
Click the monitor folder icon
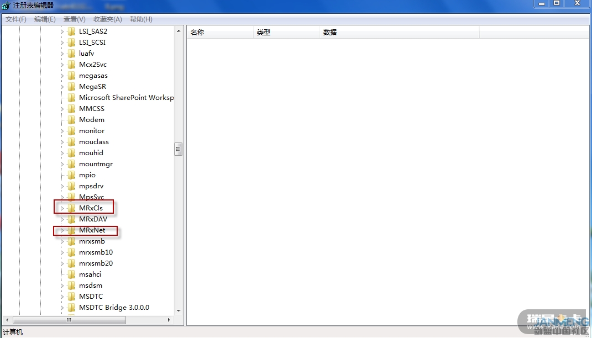(71, 131)
